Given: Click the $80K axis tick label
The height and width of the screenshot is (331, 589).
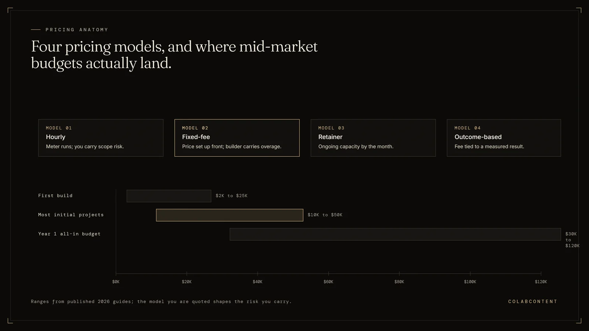Looking at the screenshot, I should coord(399,282).
